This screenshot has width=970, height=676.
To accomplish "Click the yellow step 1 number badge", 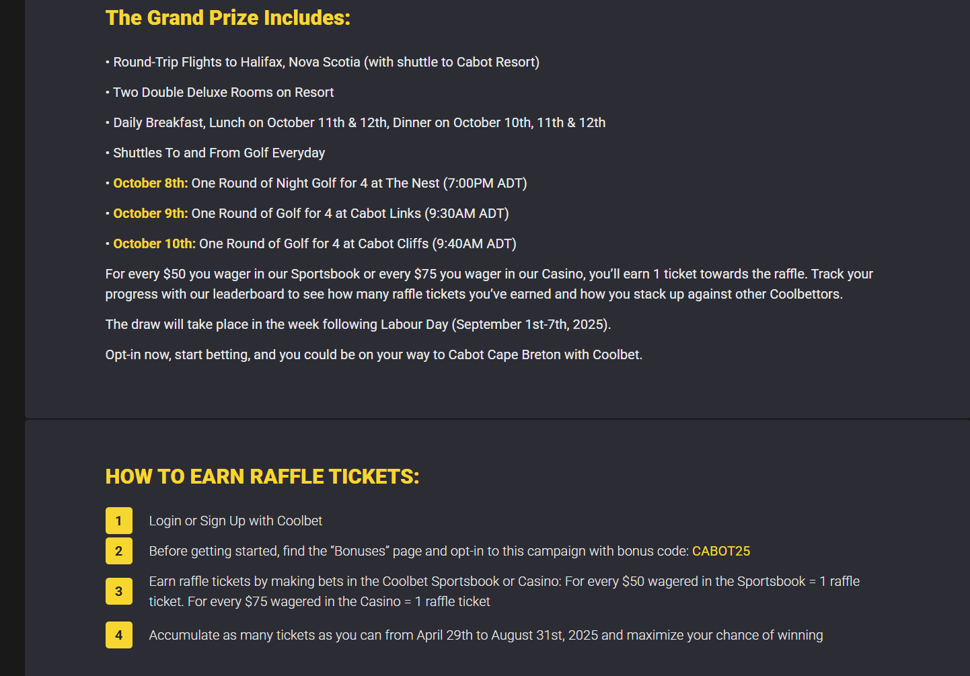I will pos(119,521).
